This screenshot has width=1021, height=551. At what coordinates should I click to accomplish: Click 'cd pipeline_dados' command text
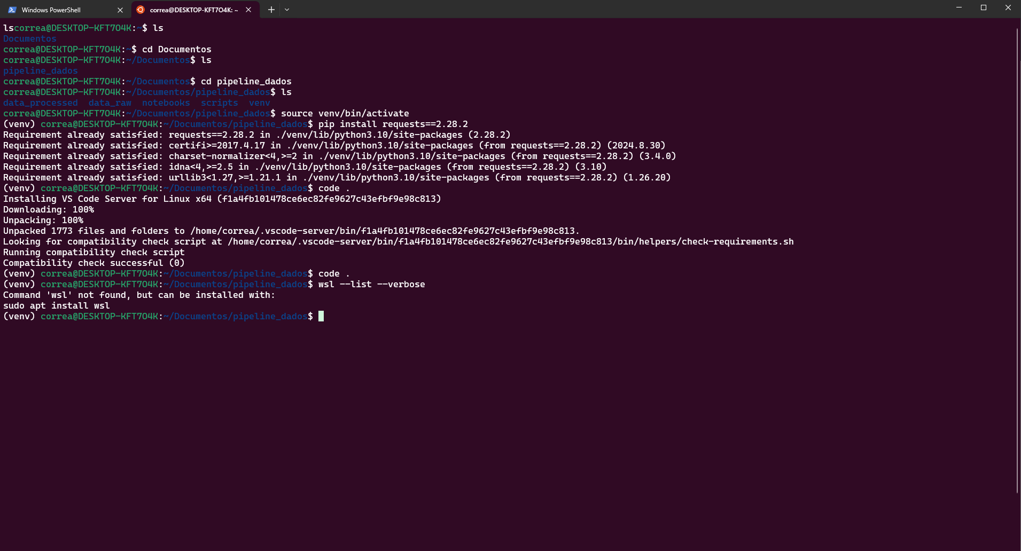pyautogui.click(x=246, y=81)
